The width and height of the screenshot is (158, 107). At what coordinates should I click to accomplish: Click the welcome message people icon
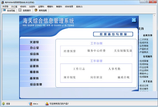click(47, 104)
